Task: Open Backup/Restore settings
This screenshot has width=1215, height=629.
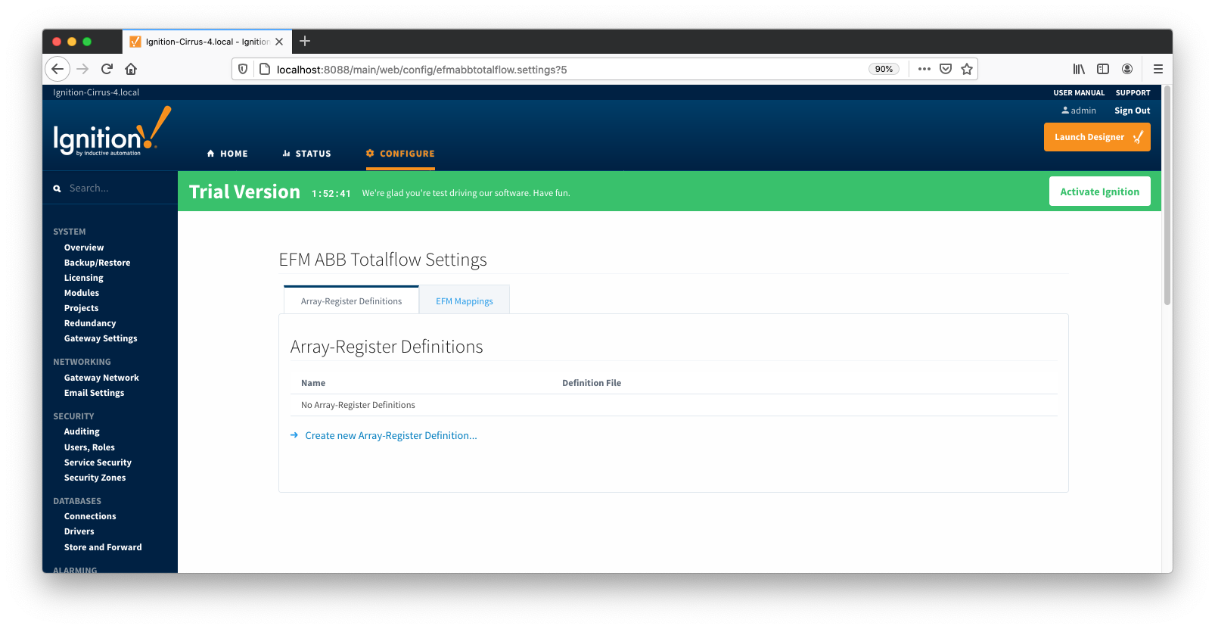Action: click(x=97, y=263)
